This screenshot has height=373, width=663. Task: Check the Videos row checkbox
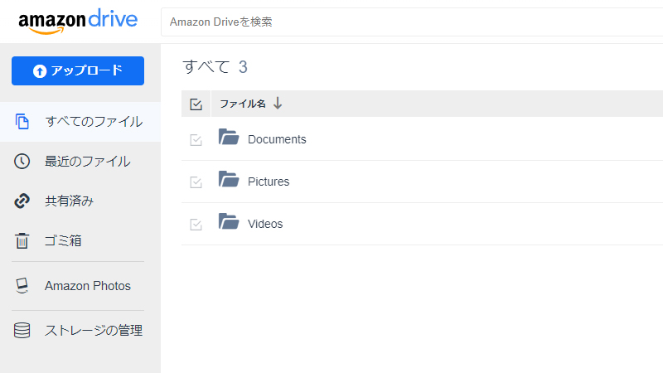coord(196,225)
